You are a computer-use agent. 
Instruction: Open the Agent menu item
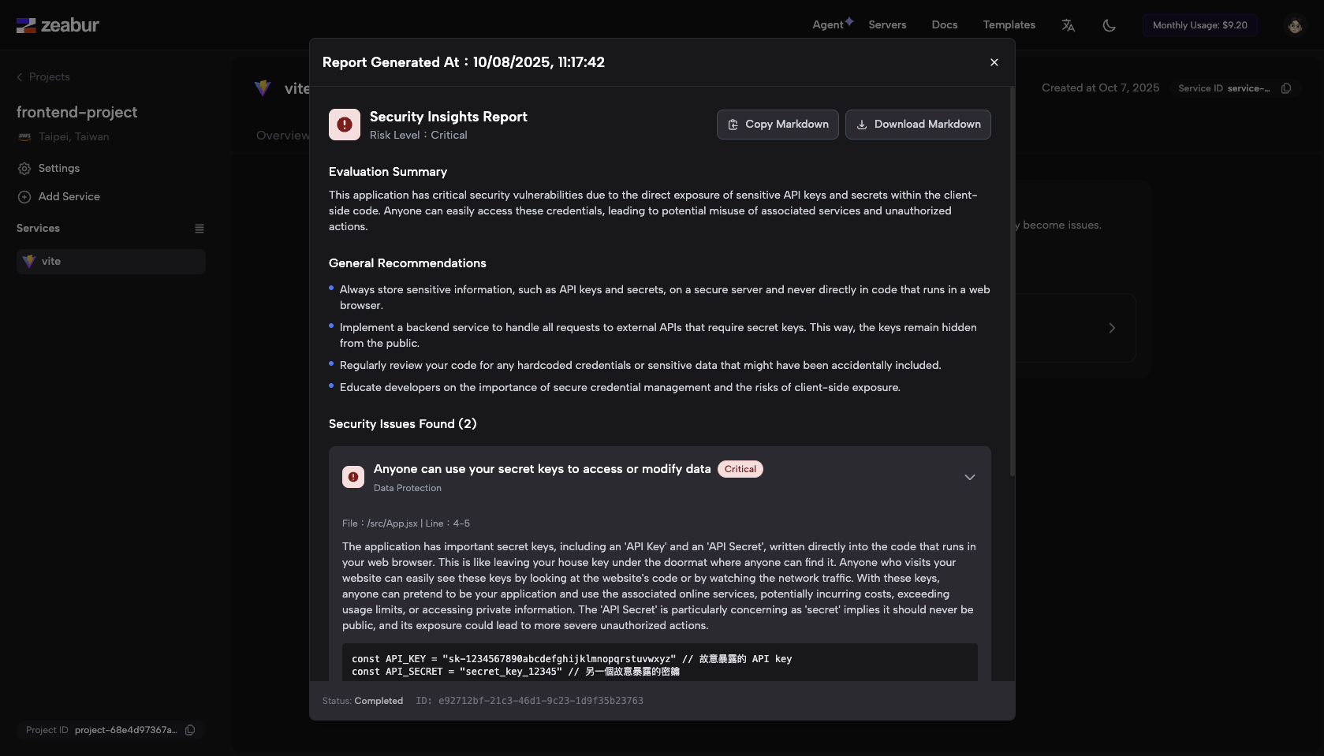click(828, 25)
